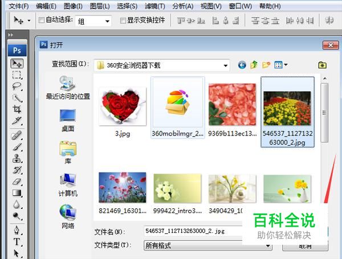Select the Type tool
Viewport: 342px width, 259px height.
[x=17, y=241]
